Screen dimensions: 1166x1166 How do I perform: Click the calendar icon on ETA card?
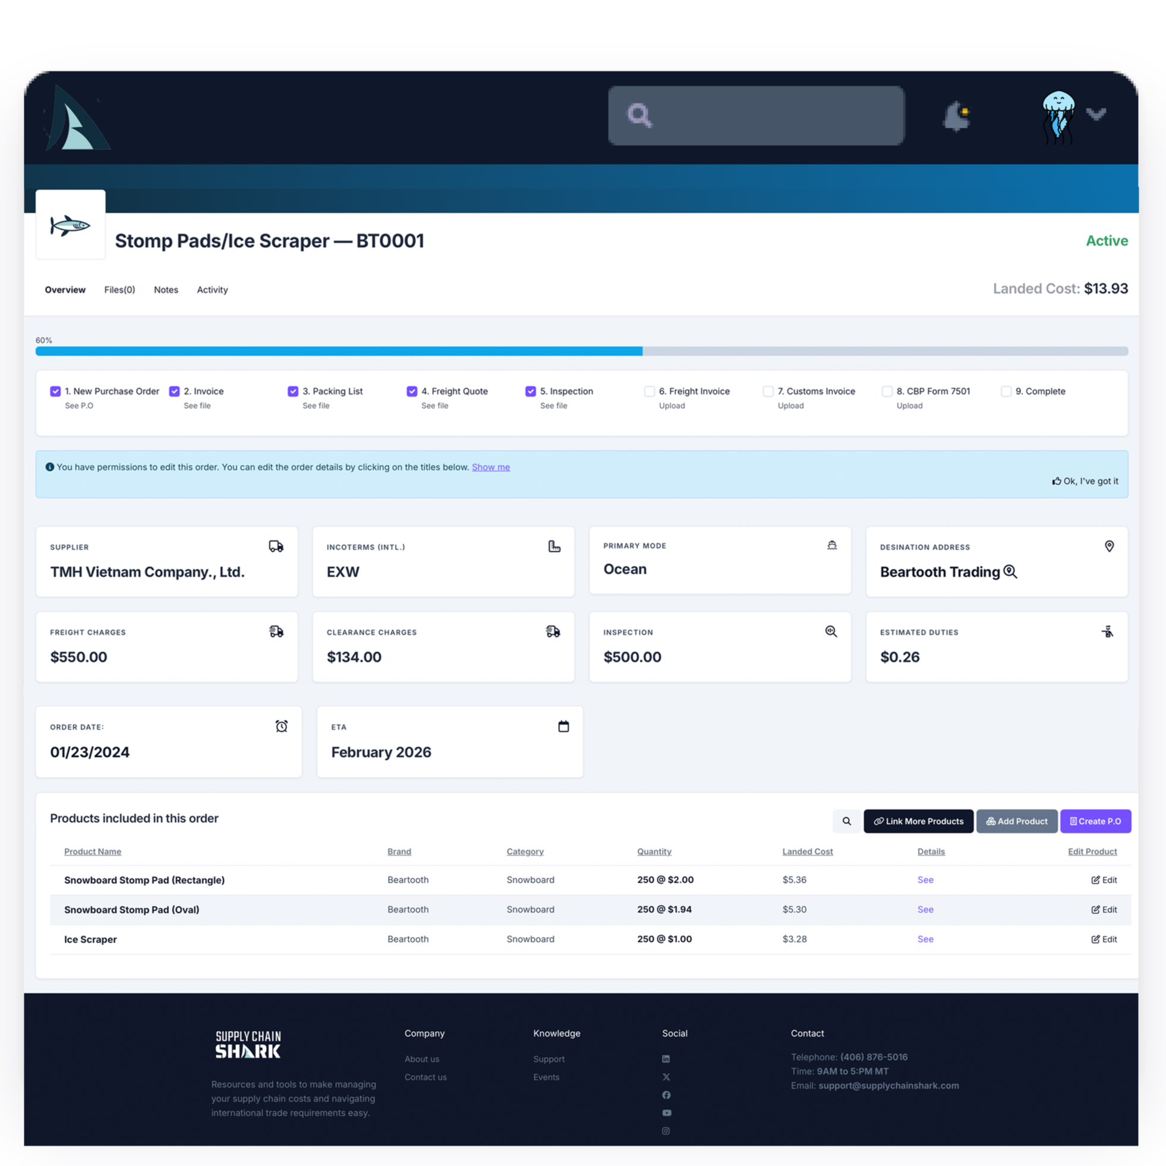pyautogui.click(x=563, y=726)
